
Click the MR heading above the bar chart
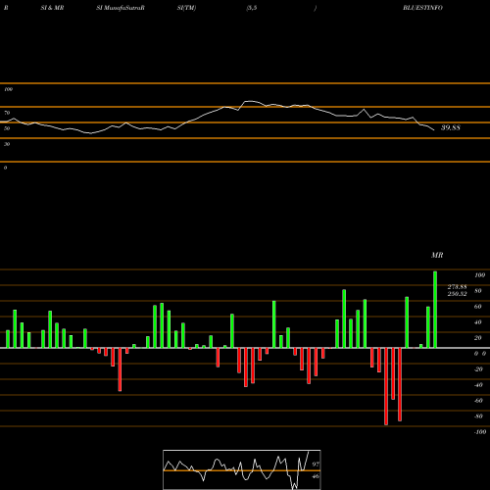click(x=437, y=255)
